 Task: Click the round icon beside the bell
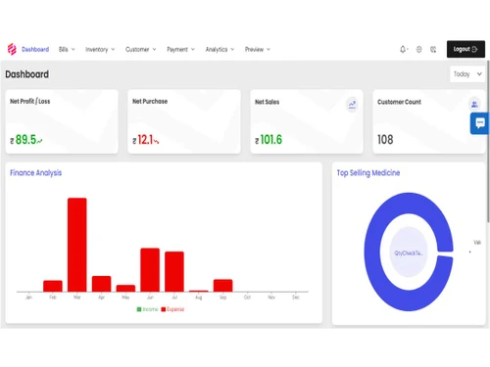(418, 49)
